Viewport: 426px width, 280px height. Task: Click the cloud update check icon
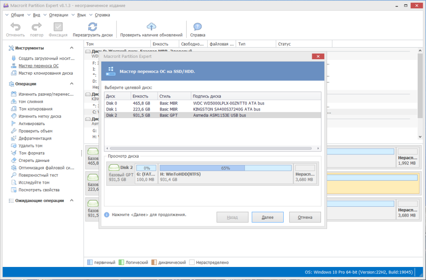click(x=151, y=27)
